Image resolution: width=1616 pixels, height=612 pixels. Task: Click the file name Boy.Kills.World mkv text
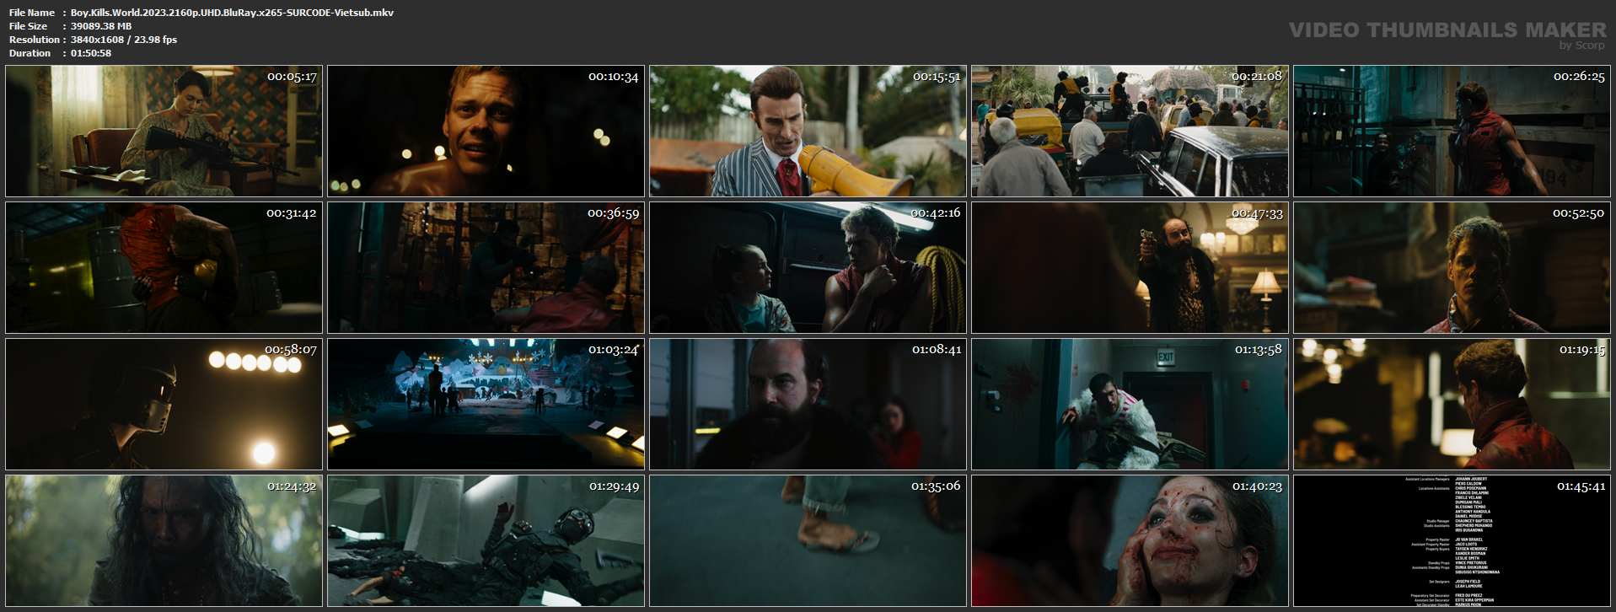pyautogui.click(x=232, y=13)
